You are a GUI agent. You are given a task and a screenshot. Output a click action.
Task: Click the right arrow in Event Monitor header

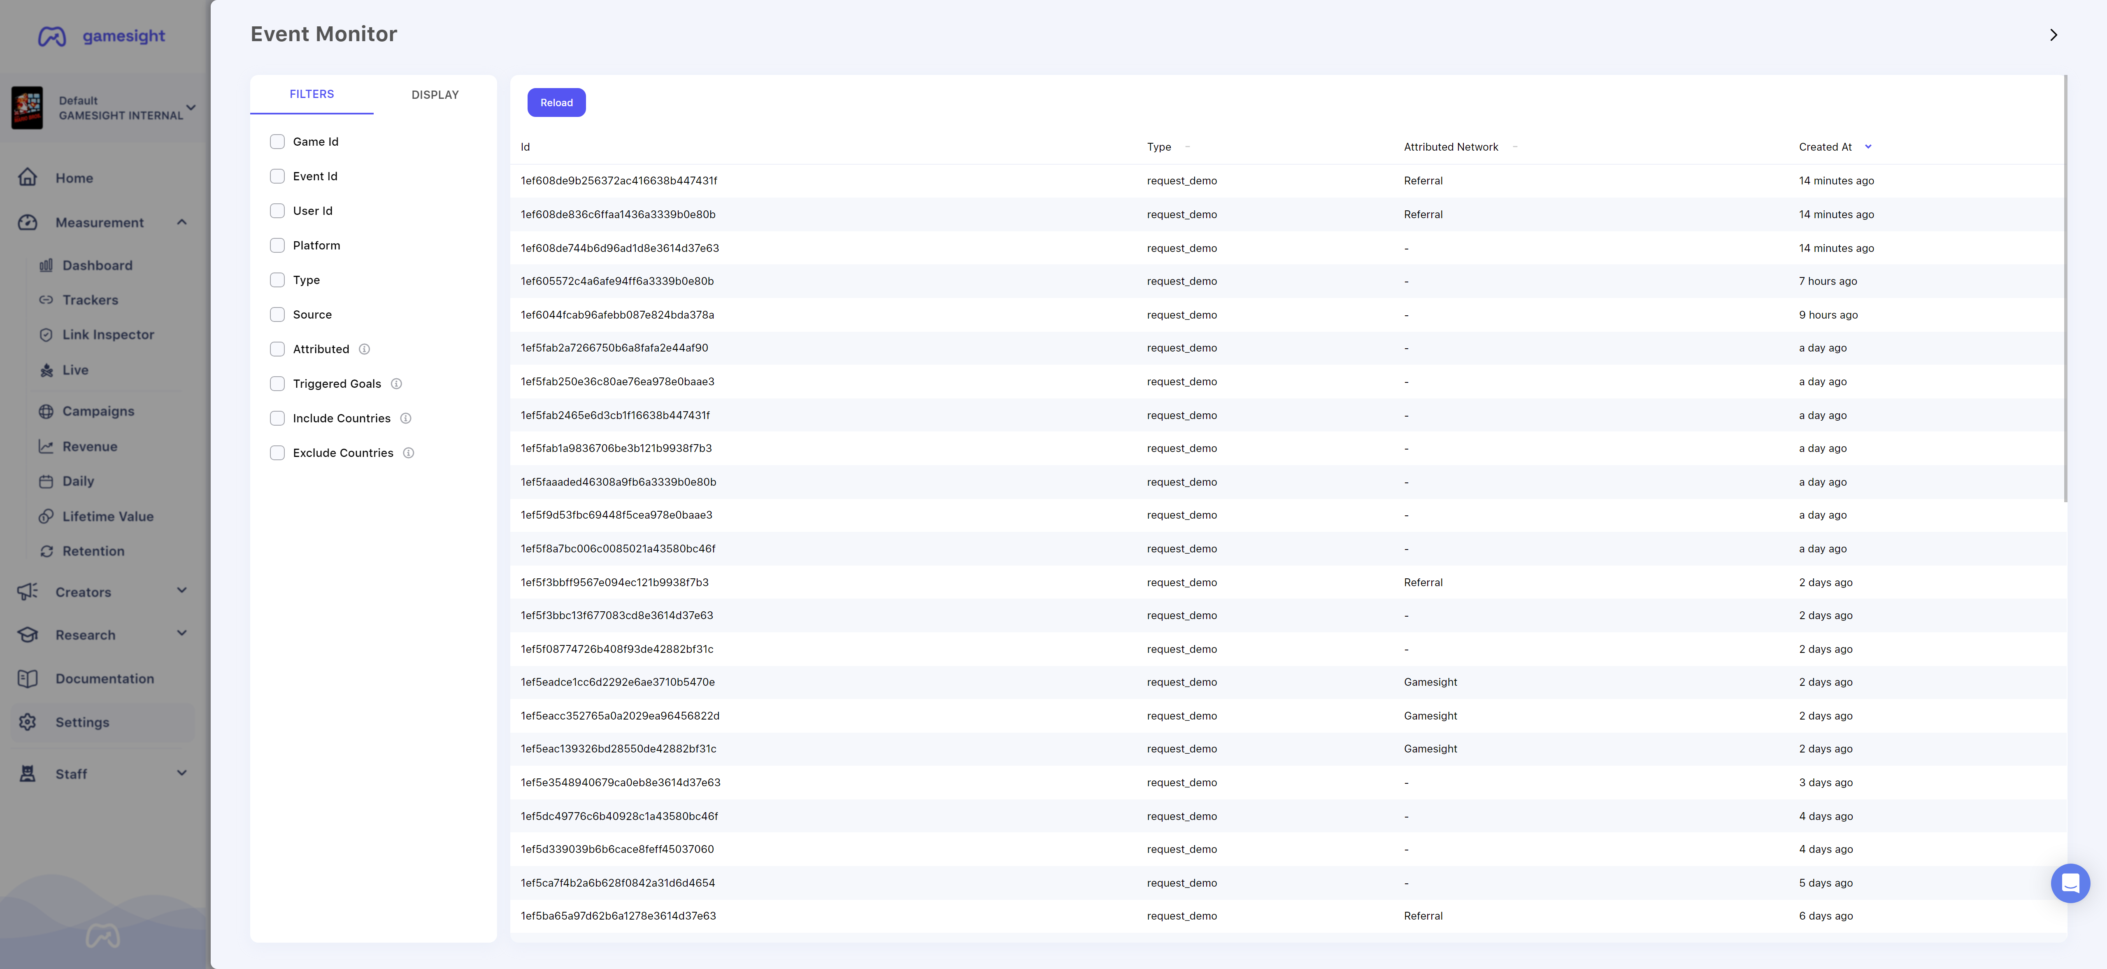tap(2053, 35)
